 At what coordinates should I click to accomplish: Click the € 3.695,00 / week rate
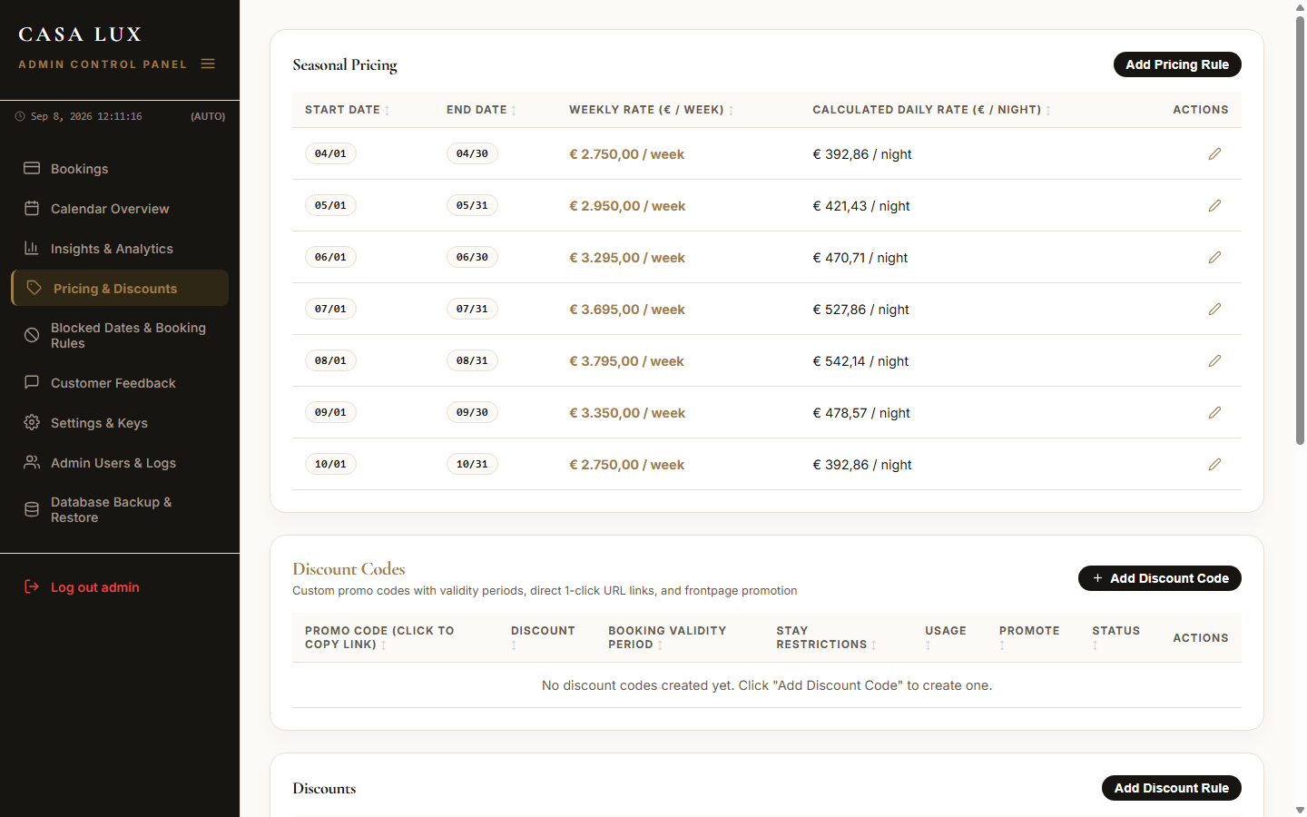coord(627,310)
